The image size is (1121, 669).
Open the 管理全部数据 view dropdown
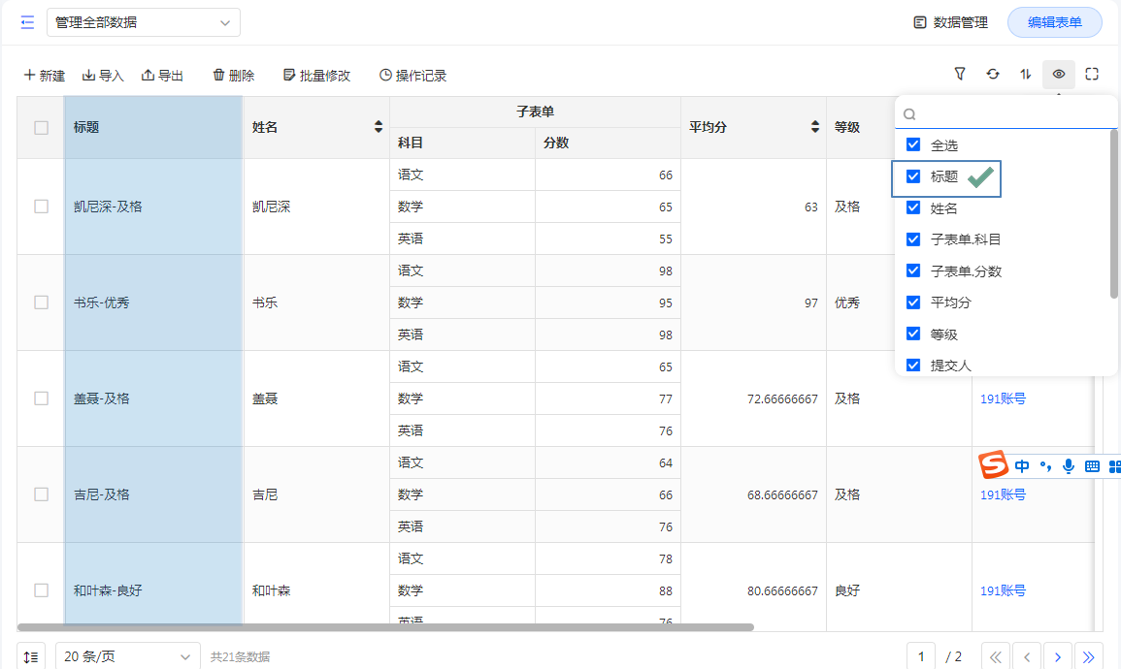143,22
